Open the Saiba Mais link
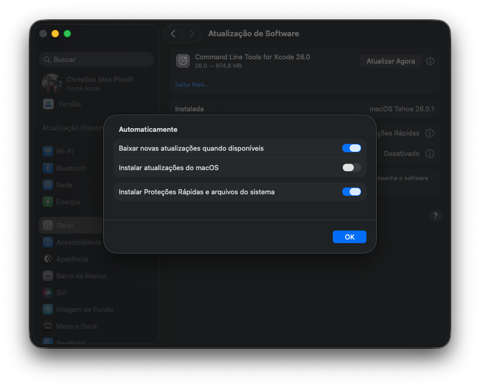 tap(192, 85)
